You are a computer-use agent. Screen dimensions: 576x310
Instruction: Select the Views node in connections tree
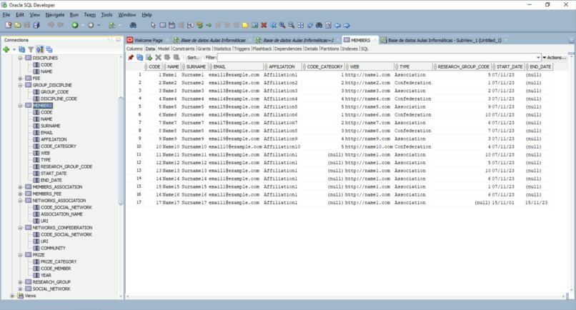click(x=30, y=296)
